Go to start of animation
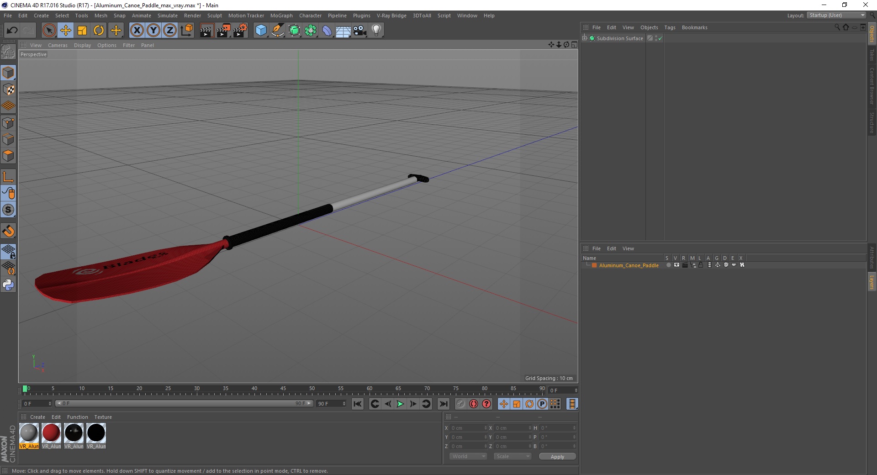This screenshot has width=877, height=475. (358, 404)
